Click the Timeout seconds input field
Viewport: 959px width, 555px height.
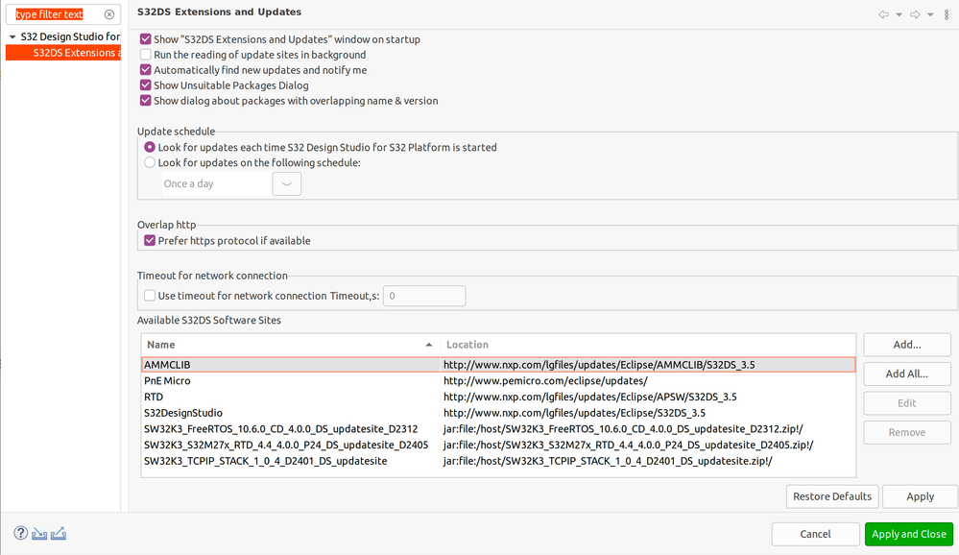pyautogui.click(x=424, y=296)
